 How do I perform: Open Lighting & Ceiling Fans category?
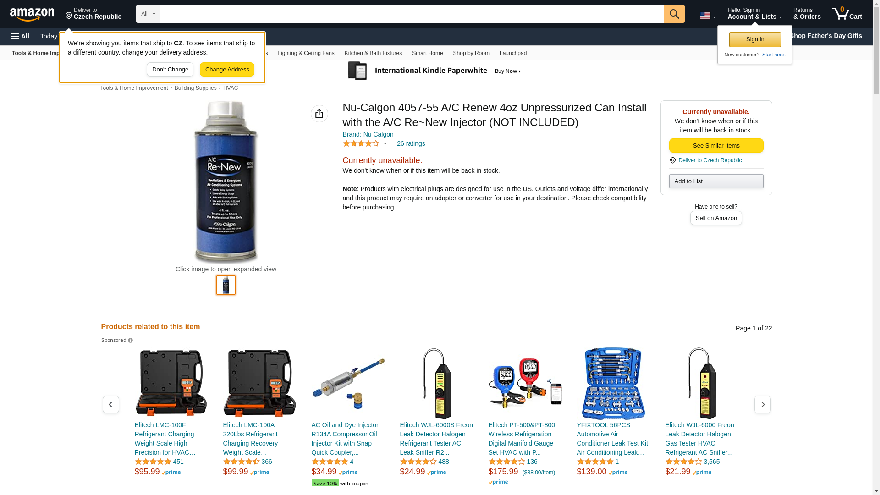pos(306,53)
